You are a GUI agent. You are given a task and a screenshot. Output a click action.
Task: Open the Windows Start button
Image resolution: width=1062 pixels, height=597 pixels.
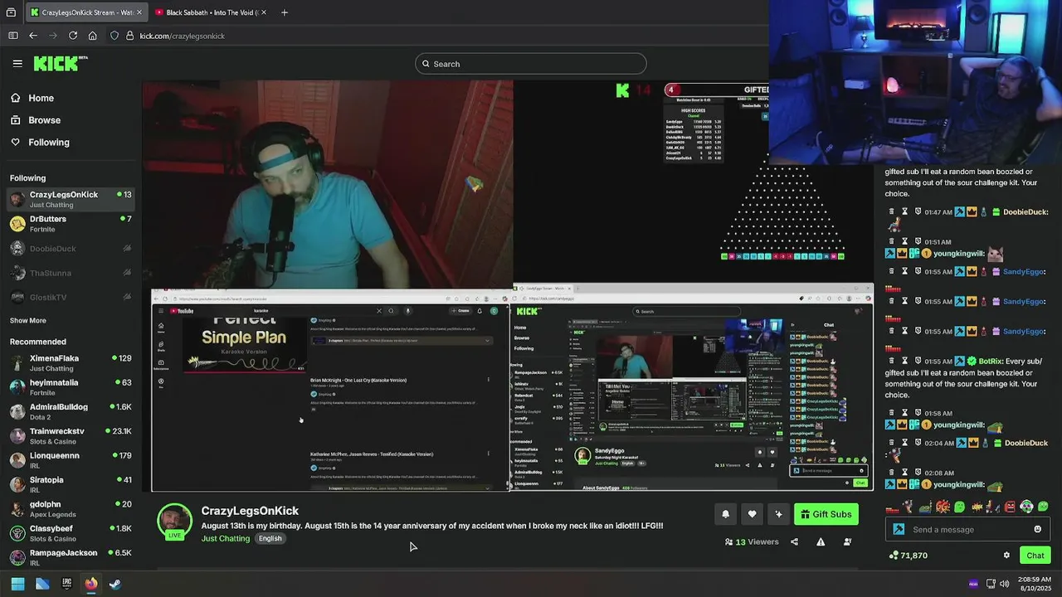click(x=17, y=584)
